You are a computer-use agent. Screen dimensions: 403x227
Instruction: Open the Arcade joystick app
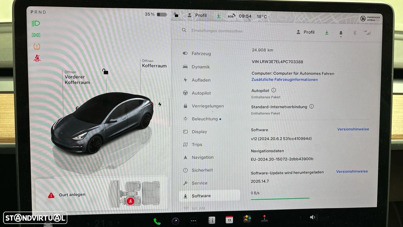[x=264, y=218]
